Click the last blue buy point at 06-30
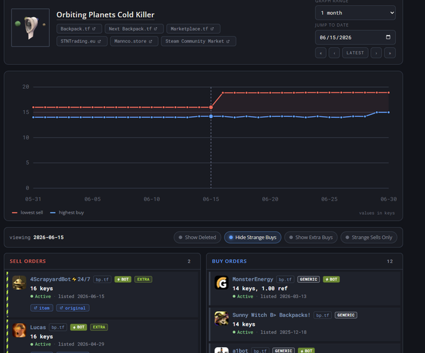The height and width of the screenshot is (353, 425). 388,112
